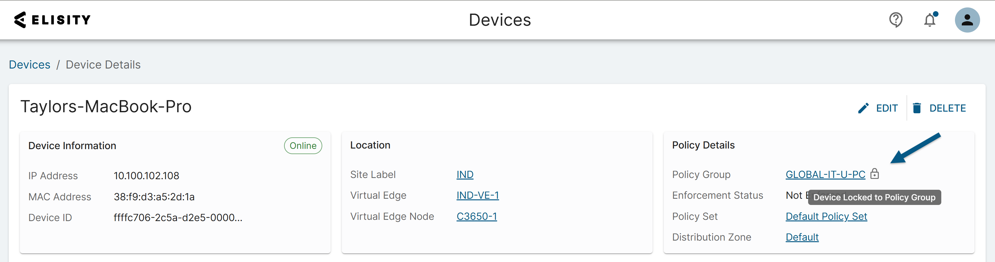995x262 pixels.
Task: Go back via Devices breadcrumb link
Action: (x=30, y=64)
